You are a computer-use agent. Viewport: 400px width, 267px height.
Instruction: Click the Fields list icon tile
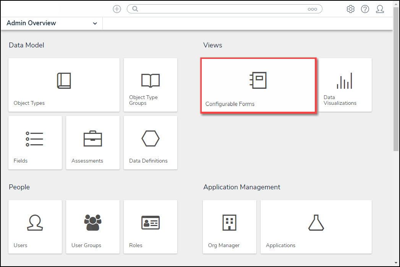click(35, 143)
